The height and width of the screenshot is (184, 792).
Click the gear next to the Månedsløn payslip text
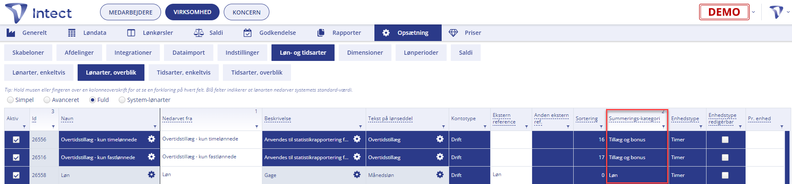440,175
